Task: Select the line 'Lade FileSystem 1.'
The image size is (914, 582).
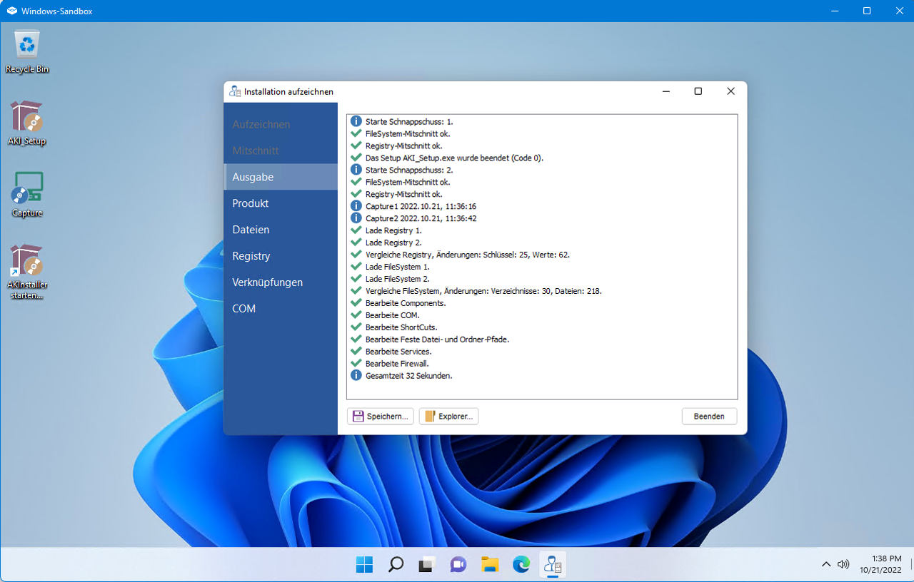Action: (x=397, y=267)
